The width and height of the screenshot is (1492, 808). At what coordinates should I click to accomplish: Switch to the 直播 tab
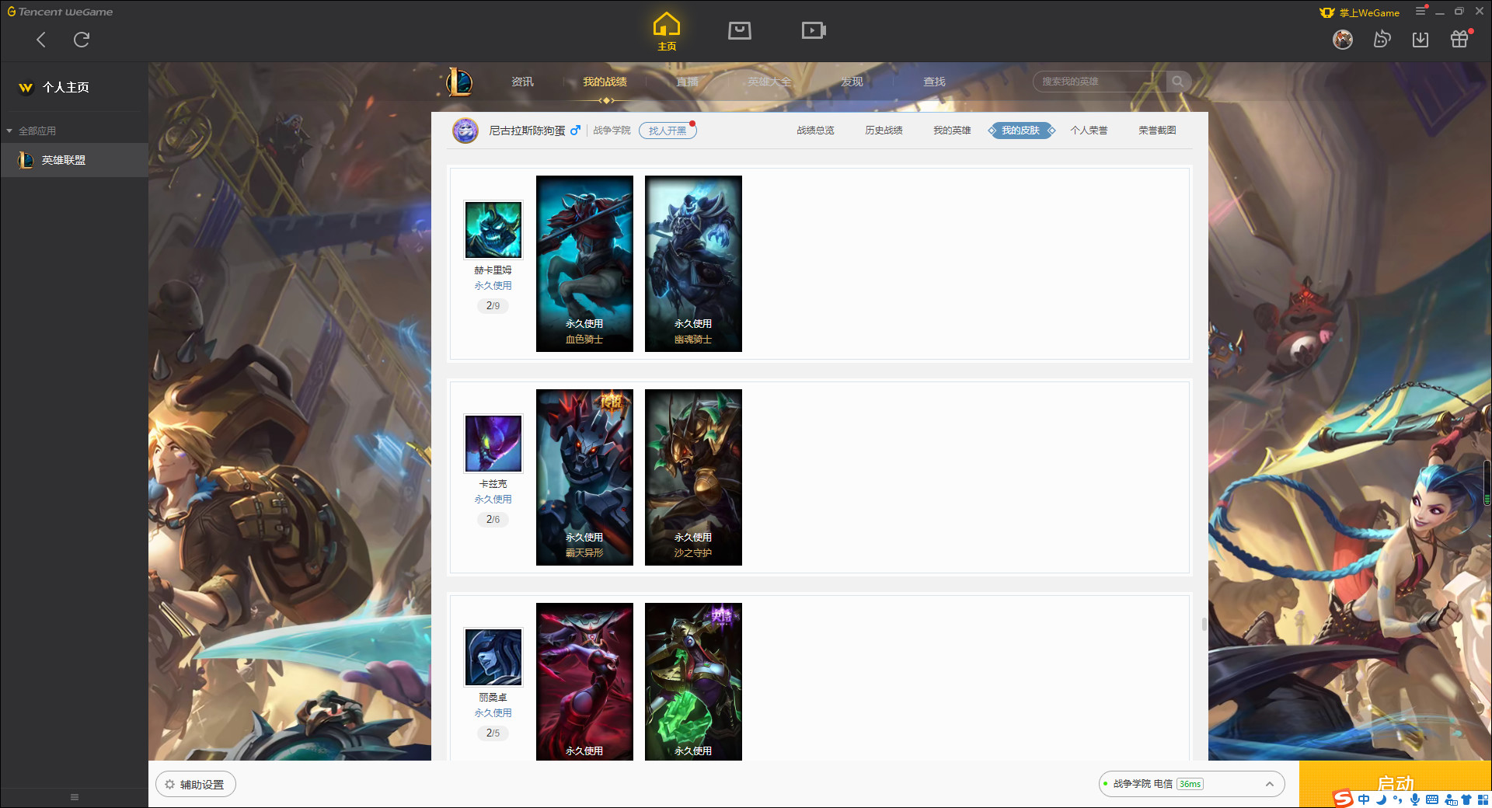point(687,82)
